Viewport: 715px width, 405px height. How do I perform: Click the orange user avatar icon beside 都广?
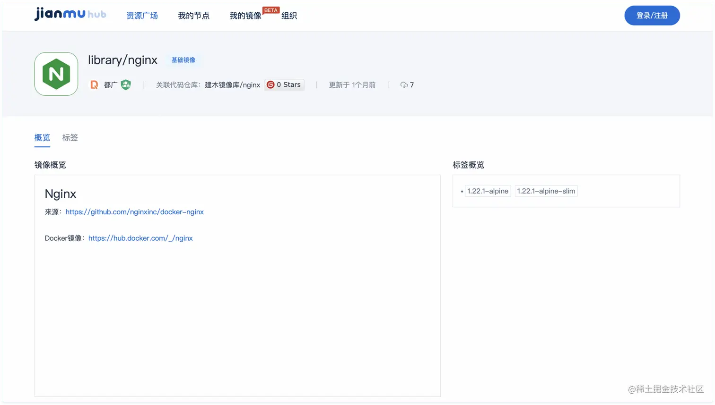tap(95, 85)
